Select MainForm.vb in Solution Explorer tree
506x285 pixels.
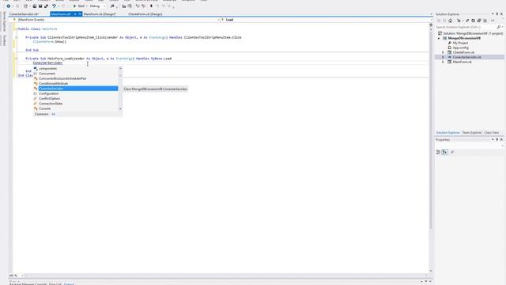coord(462,62)
